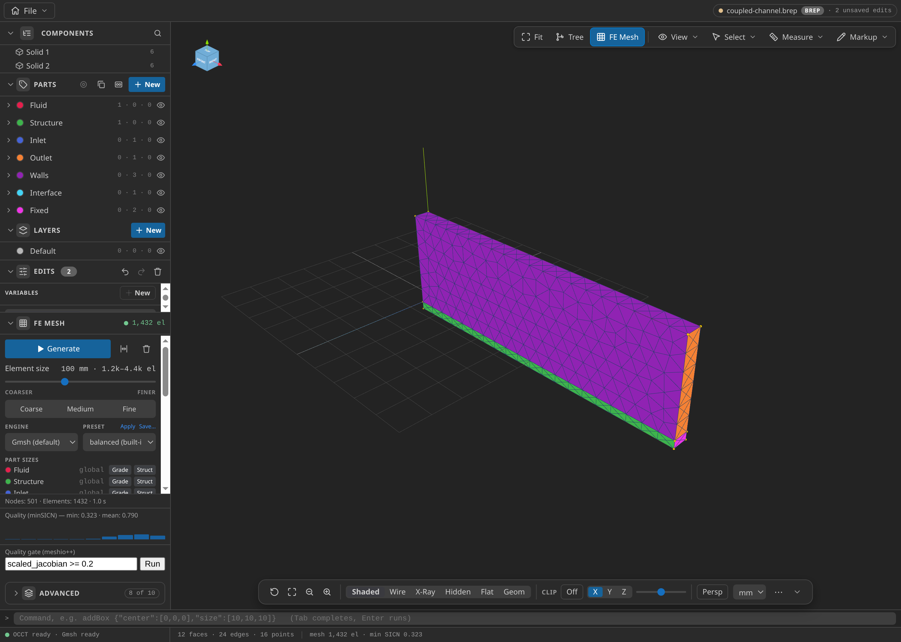Clear mesh with trash icon beside Generate

(146, 349)
